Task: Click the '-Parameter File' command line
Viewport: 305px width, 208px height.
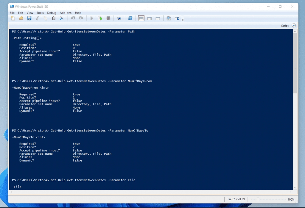Action: 74,180
